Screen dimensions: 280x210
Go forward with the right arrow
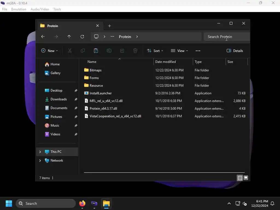coord(56,37)
